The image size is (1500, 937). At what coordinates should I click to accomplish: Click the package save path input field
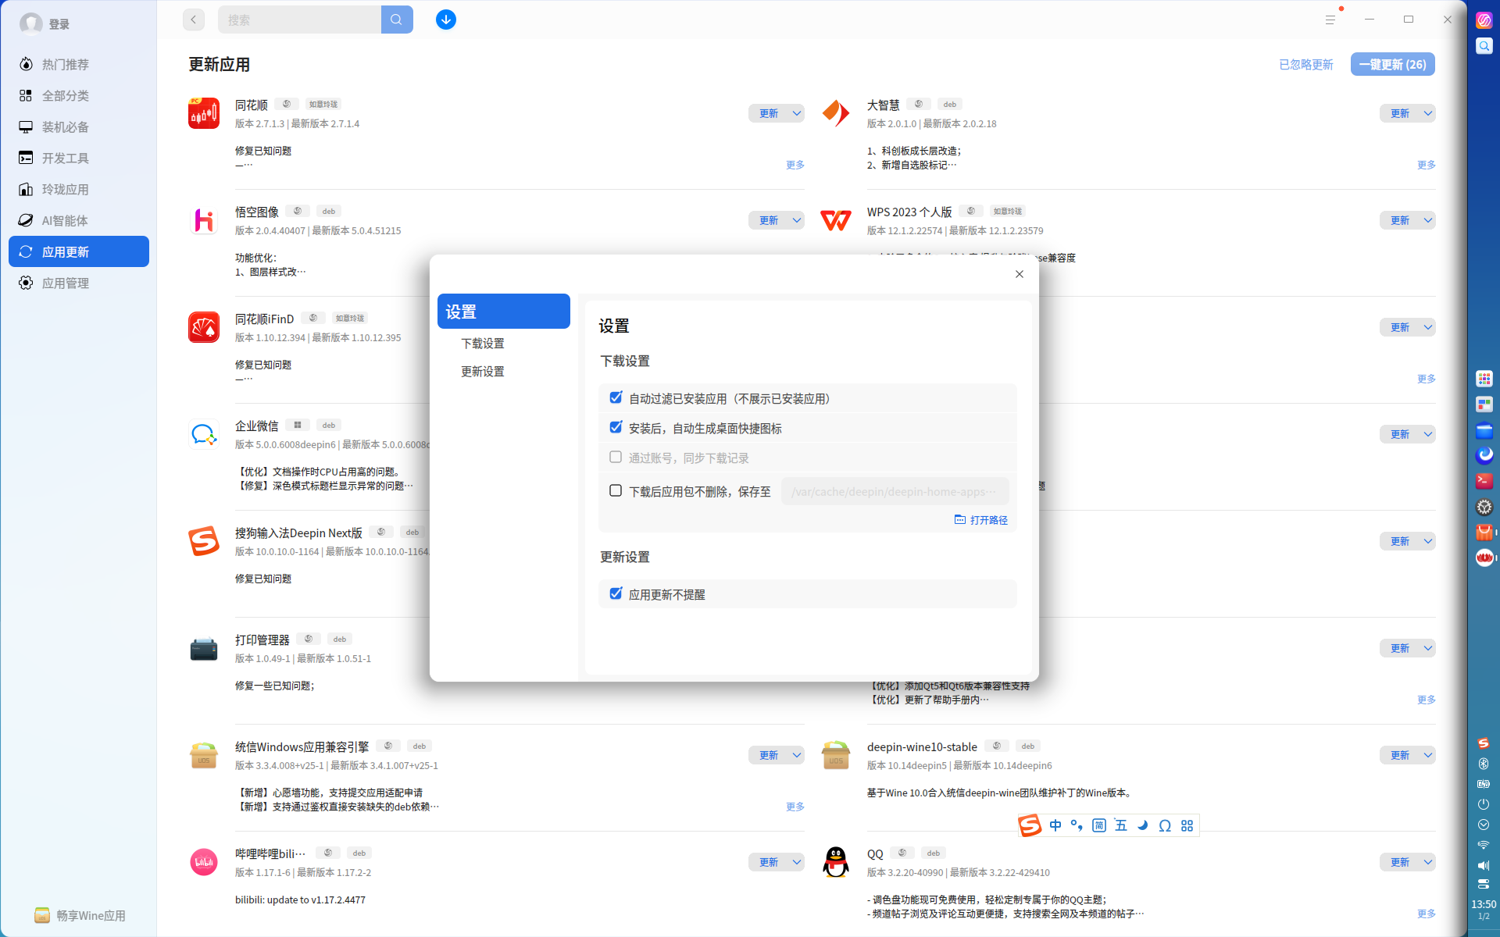895,491
